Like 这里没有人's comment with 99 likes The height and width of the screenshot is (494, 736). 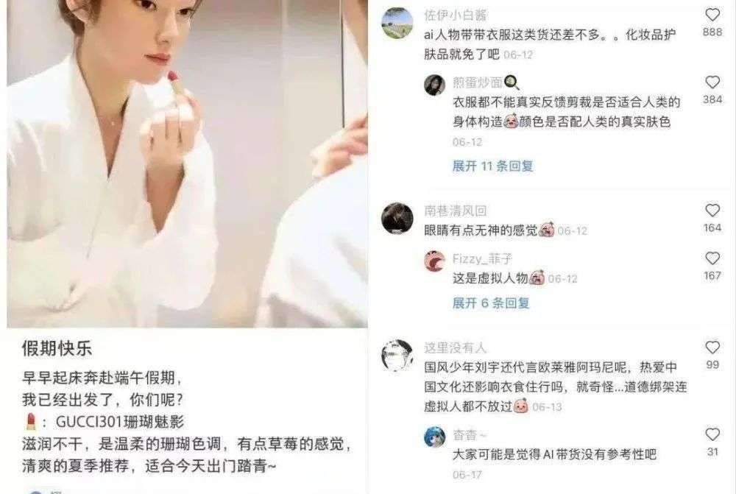712,347
